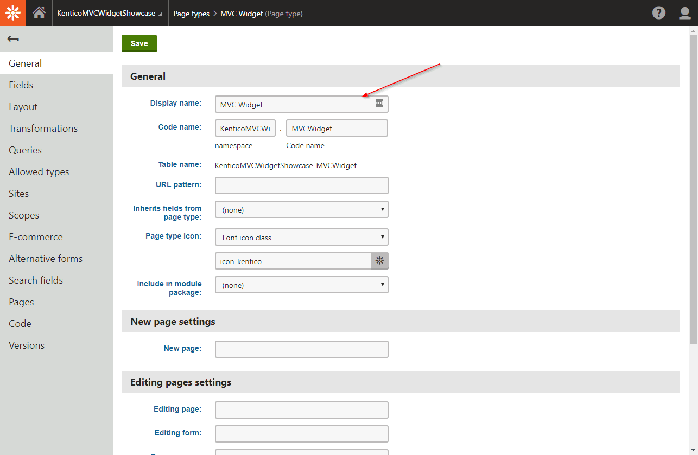Click the Editing page input field
Viewport: 698px width, 455px height.
click(x=302, y=409)
